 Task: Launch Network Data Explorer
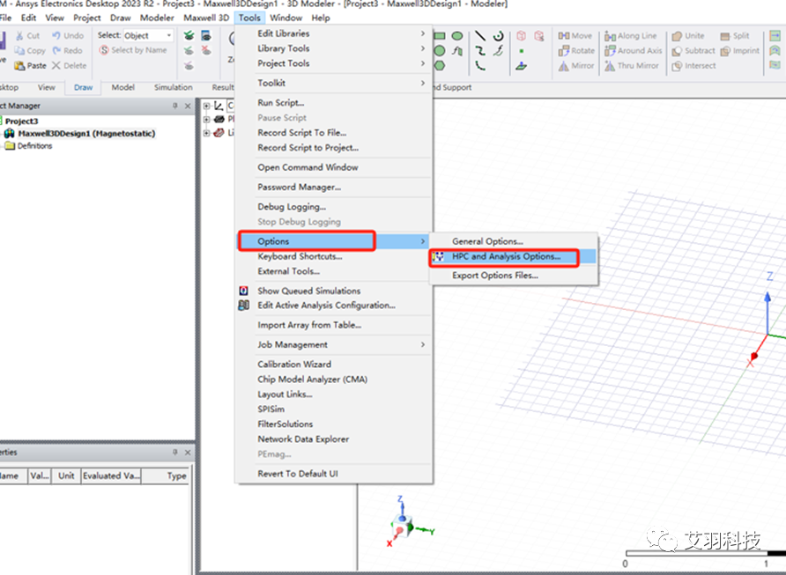click(303, 439)
